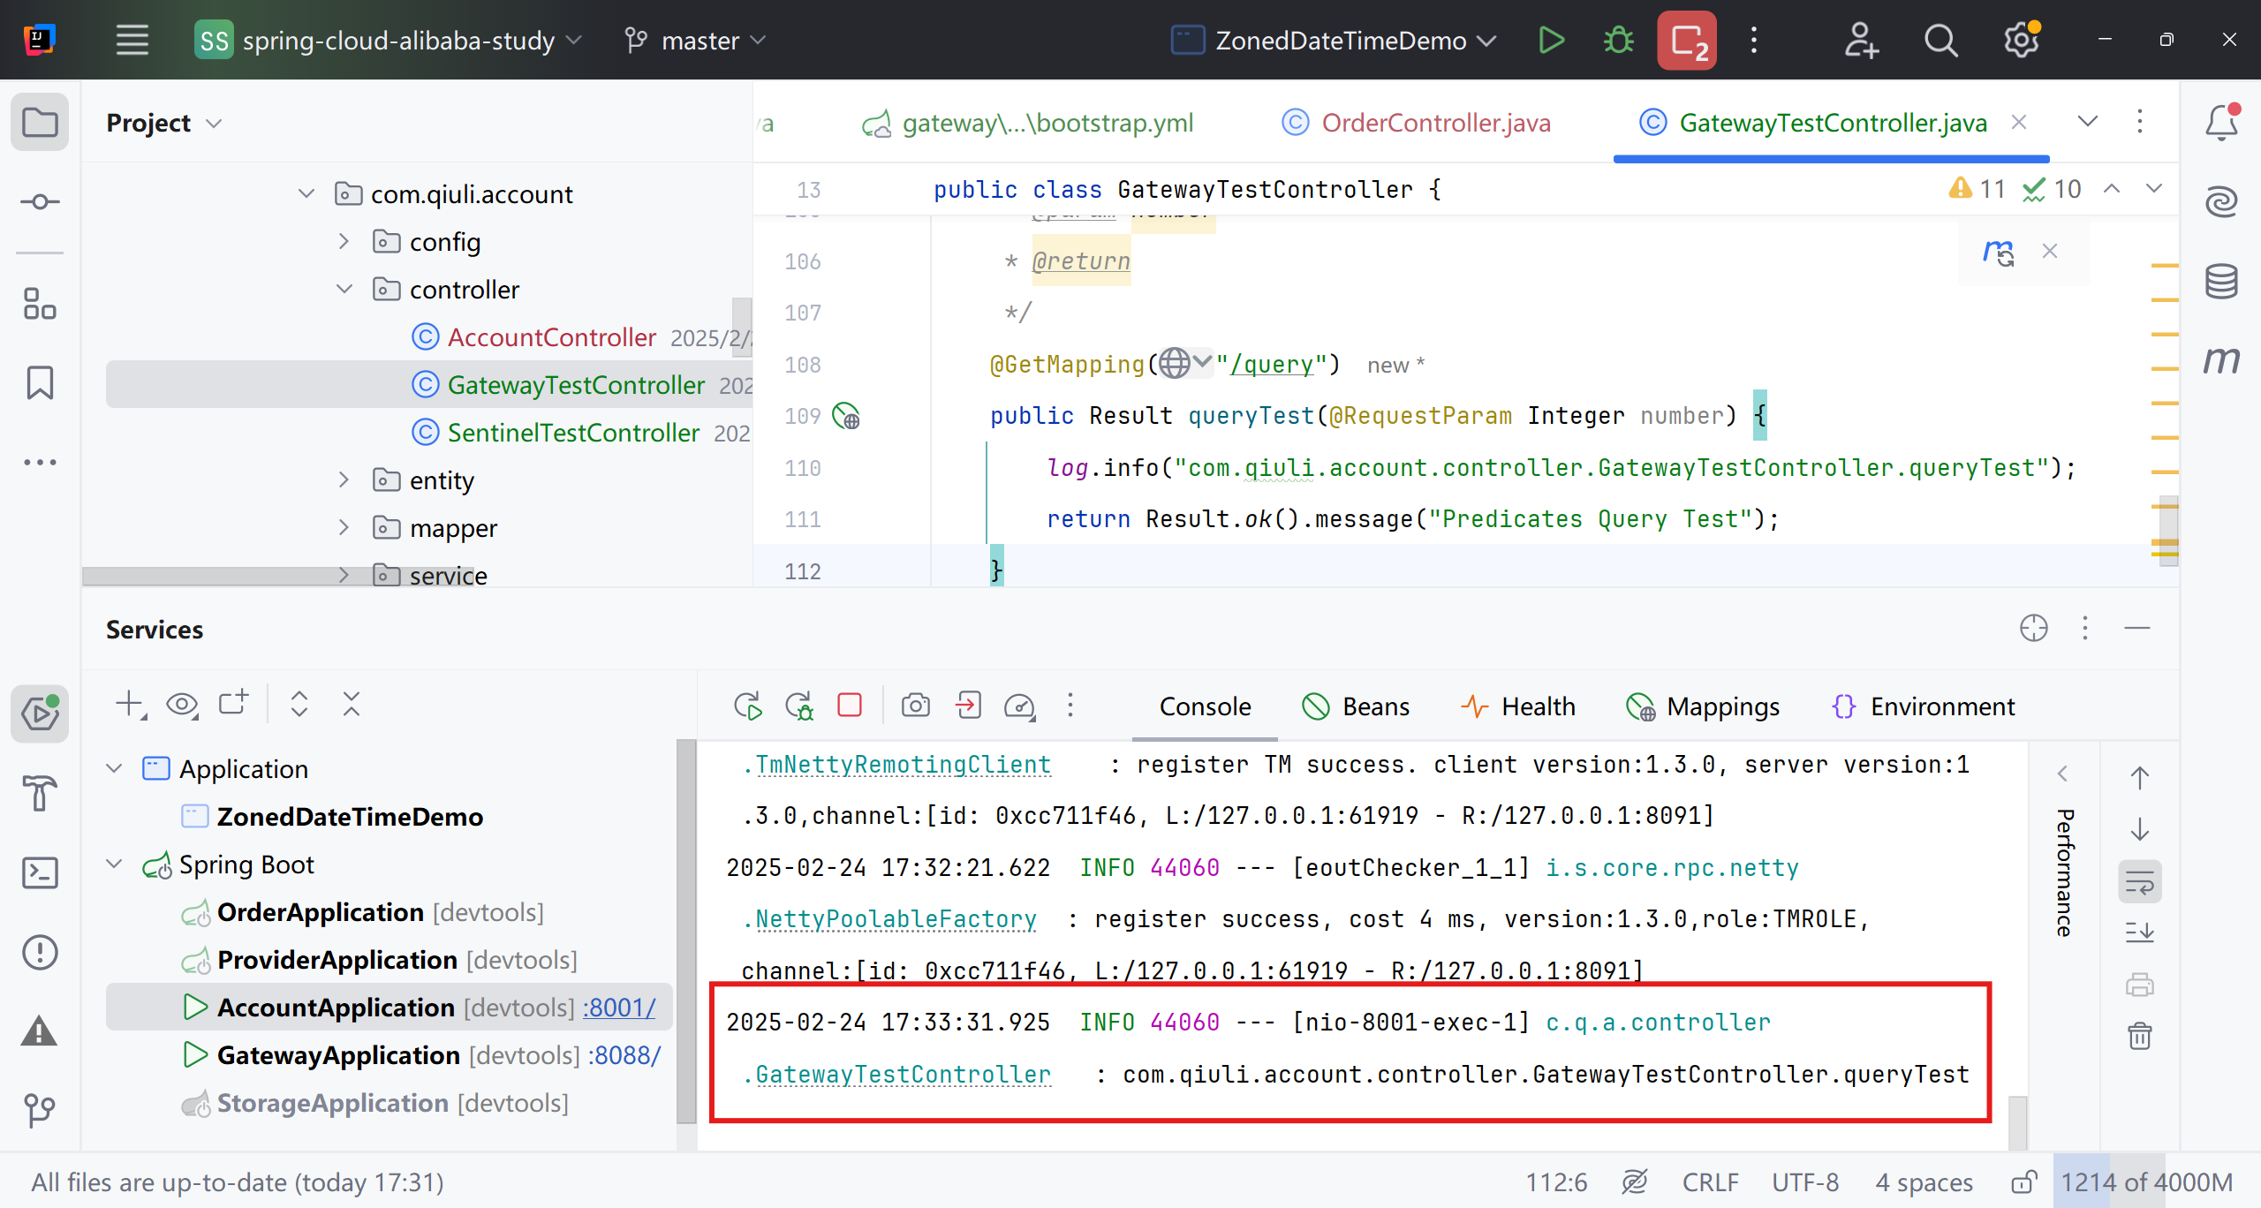Toggle scroll to end of console
2261x1208 pixels.
(2139, 932)
